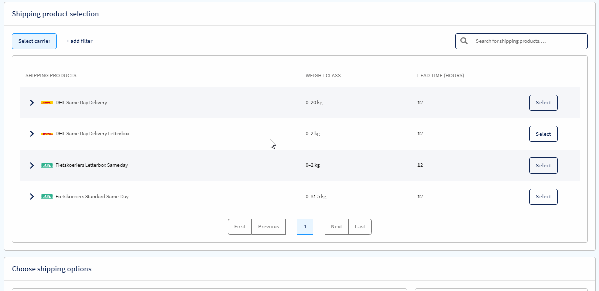This screenshot has height=291, width=599.
Task: Select DHL Same Day Delivery product
Action: (x=543, y=102)
